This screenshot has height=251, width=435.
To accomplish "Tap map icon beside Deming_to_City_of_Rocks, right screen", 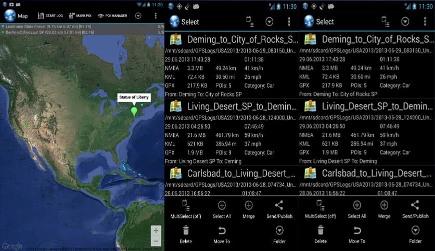I will click(310, 39).
